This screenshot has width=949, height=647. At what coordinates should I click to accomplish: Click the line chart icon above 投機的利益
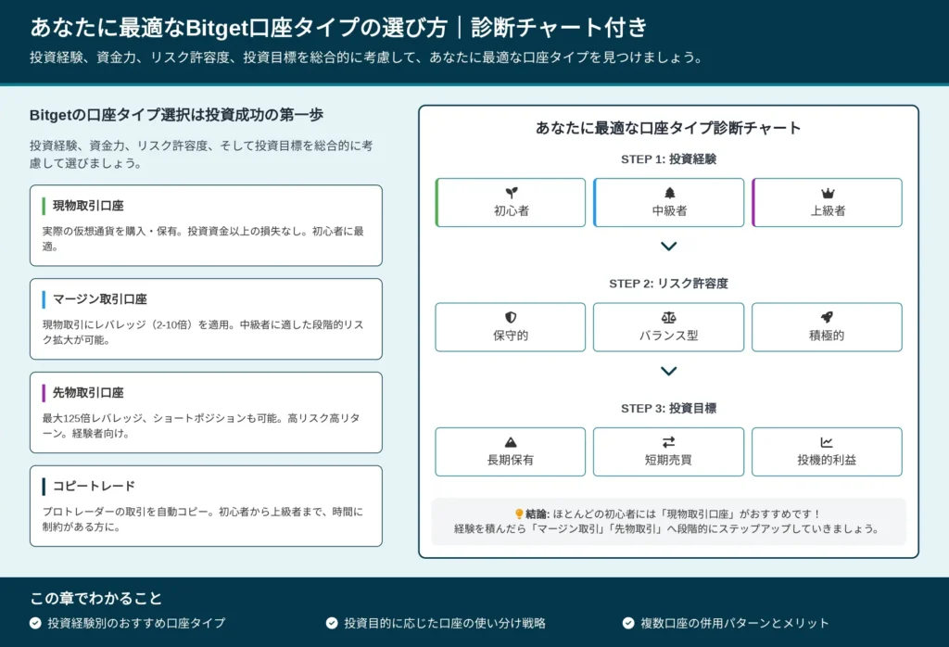827,442
